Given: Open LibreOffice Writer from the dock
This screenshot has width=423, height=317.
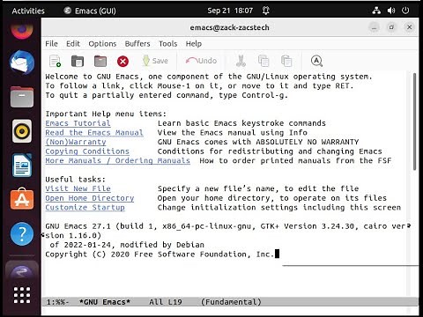Looking at the screenshot, I should pos(22,166).
